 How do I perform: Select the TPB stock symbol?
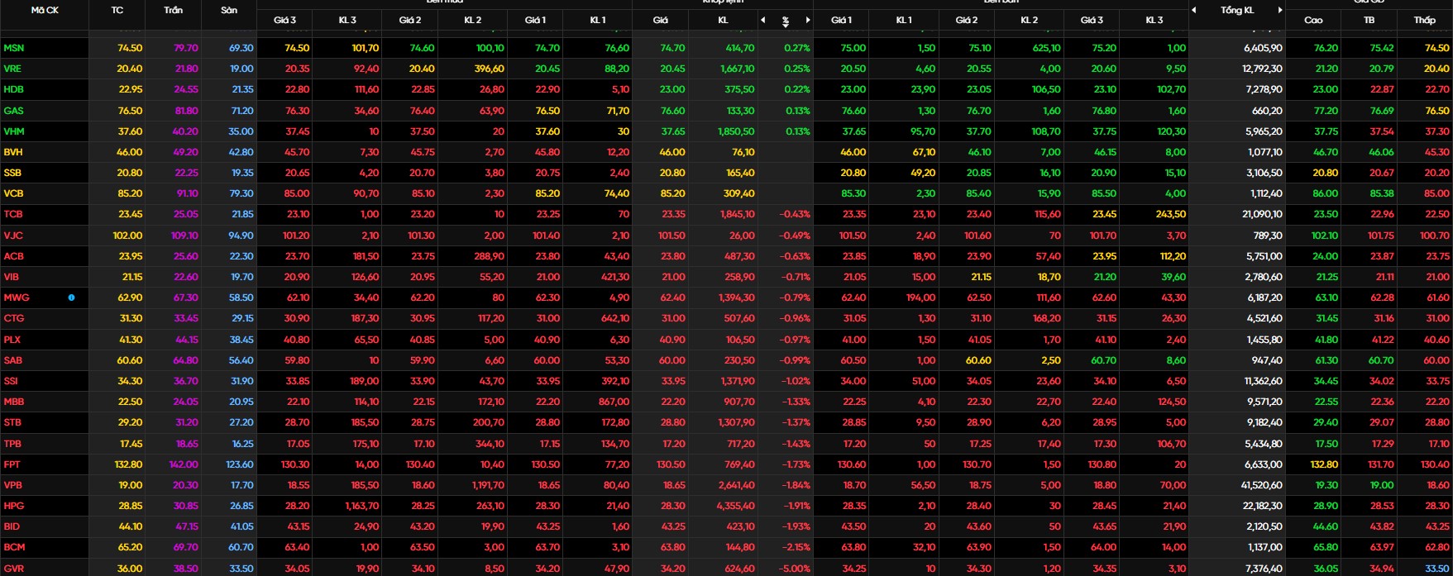click(x=12, y=444)
